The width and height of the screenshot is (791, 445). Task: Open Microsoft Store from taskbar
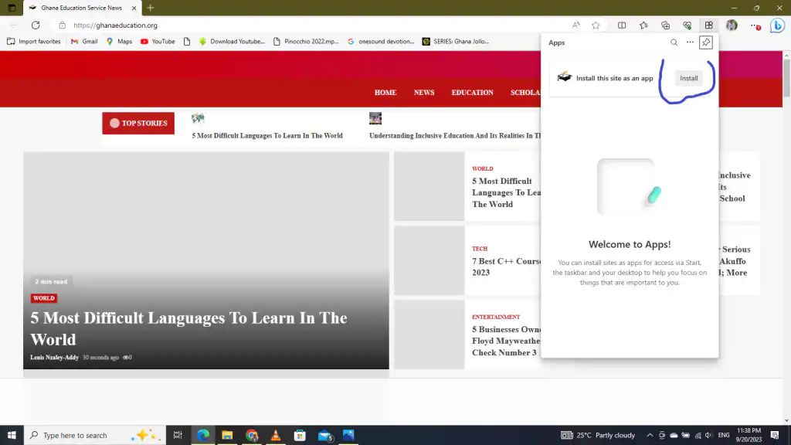click(300, 435)
